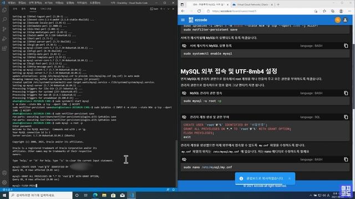Open the Extensions view in VS Code
The height and width of the screenshot is (199, 355).
click(x=4, y=48)
